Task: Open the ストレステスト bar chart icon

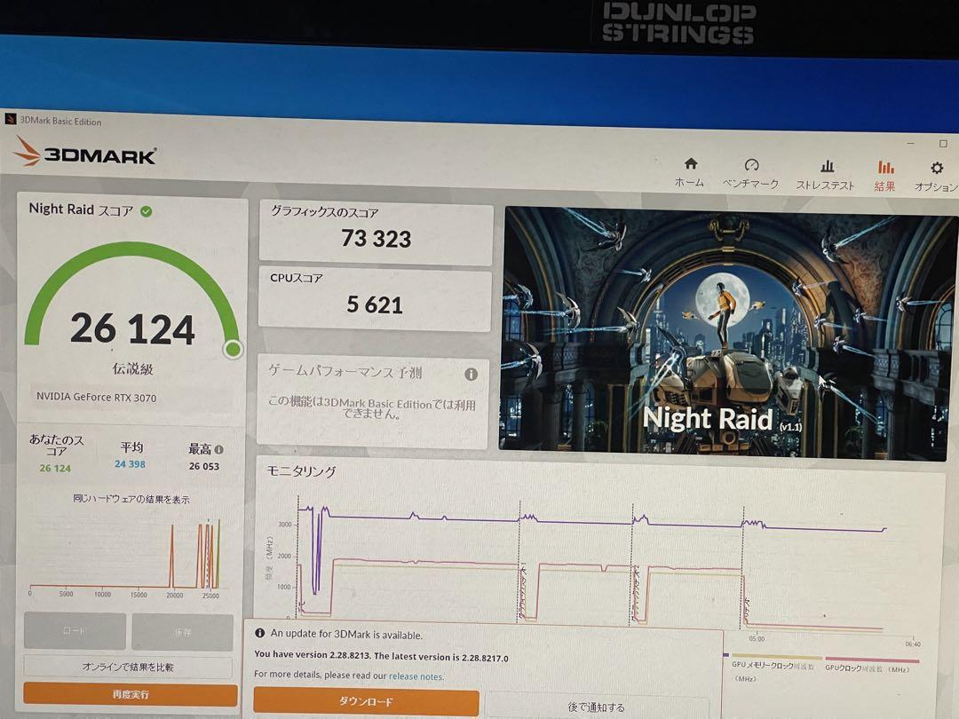Action: (x=827, y=166)
